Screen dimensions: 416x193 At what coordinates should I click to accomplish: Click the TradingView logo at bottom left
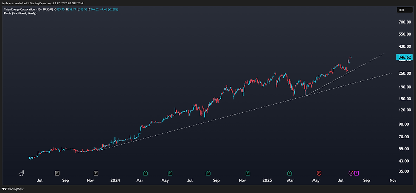(12, 189)
